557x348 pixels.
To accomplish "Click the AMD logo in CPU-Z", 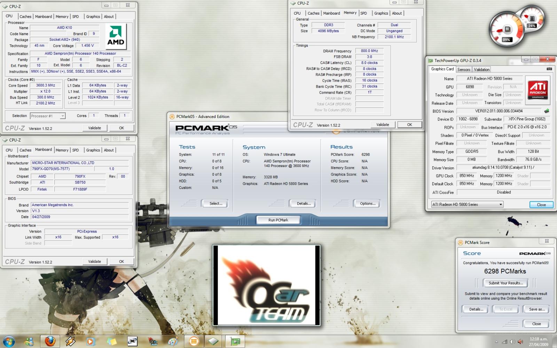I will click(116, 37).
